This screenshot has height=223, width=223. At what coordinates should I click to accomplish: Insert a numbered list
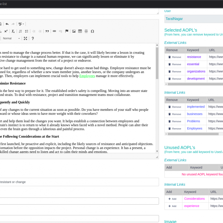pyautogui.click(x=20, y=31)
